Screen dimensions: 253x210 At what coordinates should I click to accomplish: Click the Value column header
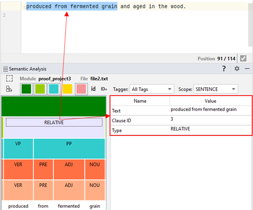[210, 101]
